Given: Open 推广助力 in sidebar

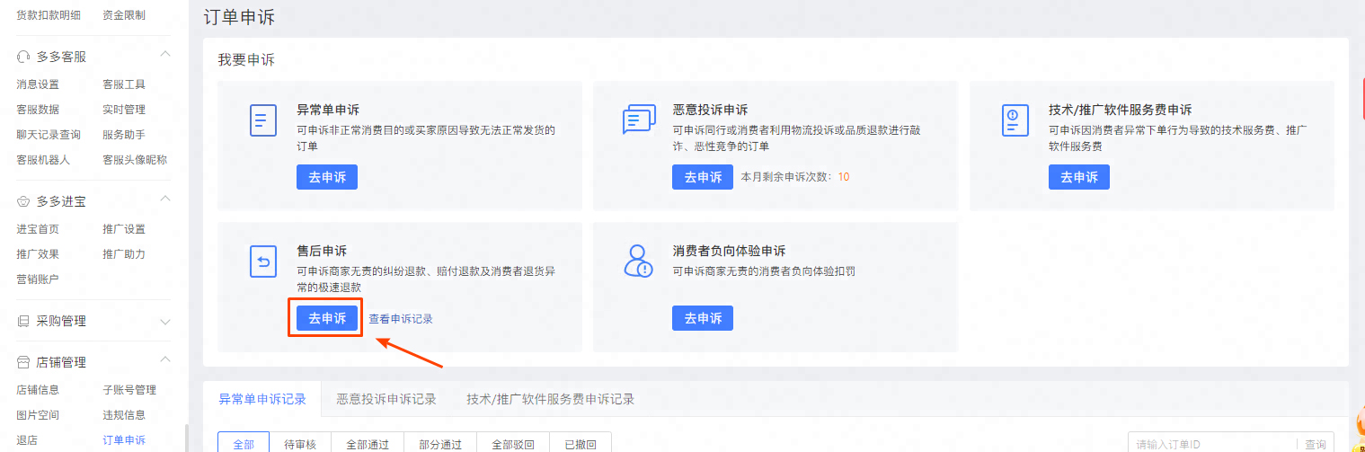Looking at the screenshot, I should [124, 254].
